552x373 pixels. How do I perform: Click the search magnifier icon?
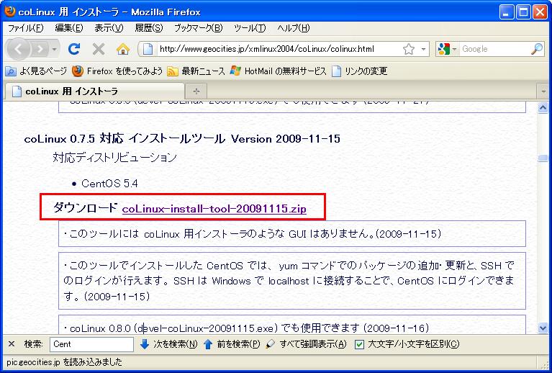(x=537, y=49)
